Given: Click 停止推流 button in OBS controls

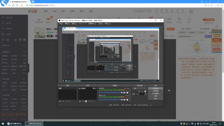Looking at the screenshot, I should (156, 88).
